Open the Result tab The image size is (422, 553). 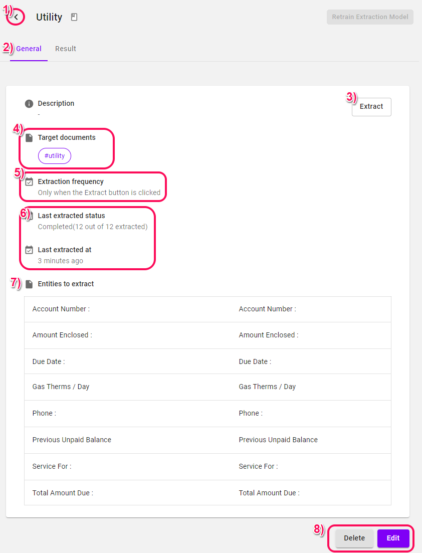[x=66, y=49]
